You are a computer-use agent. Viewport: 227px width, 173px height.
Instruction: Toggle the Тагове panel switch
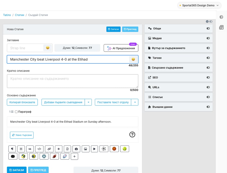[x=208, y=58]
